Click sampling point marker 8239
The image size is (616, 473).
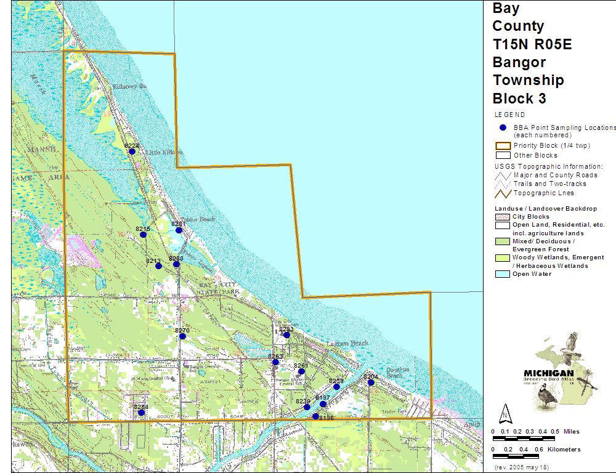point(307,407)
